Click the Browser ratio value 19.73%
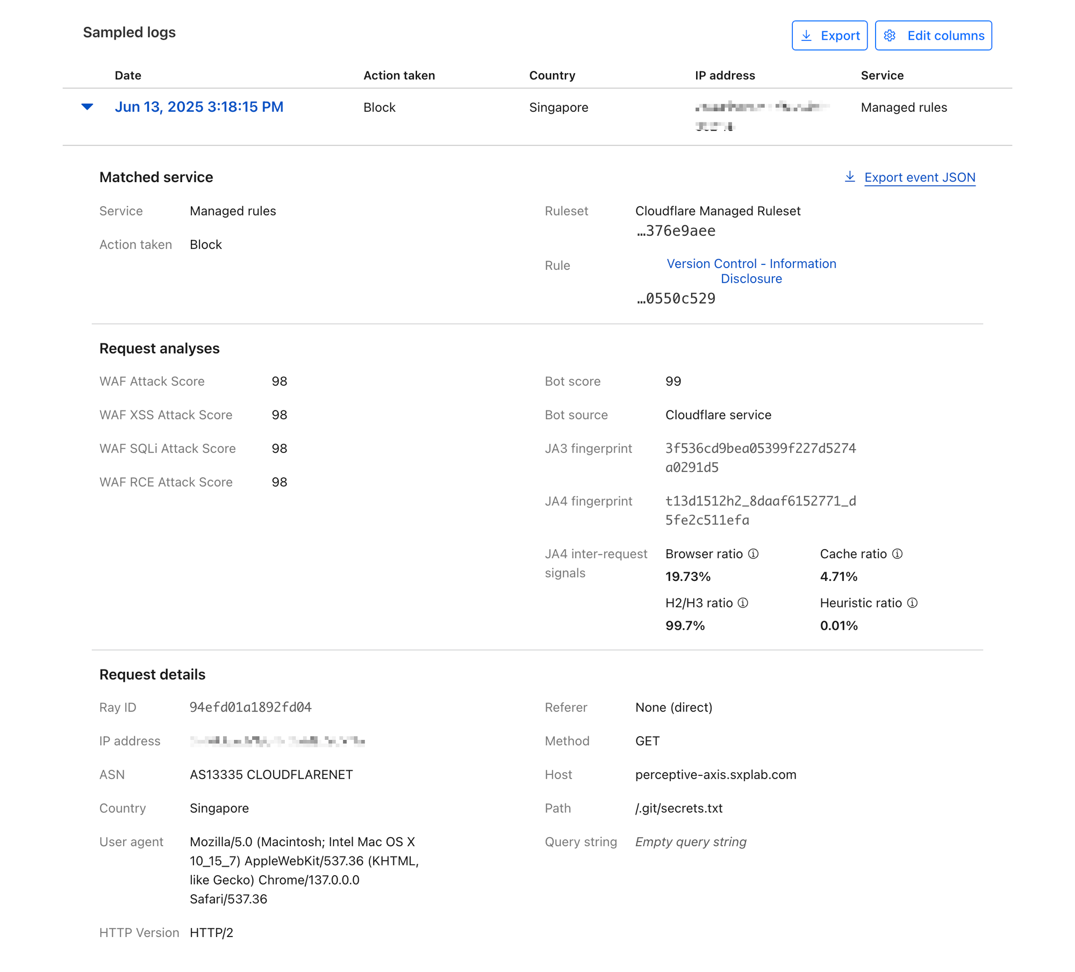Image resolution: width=1075 pixels, height=972 pixels. 687,577
